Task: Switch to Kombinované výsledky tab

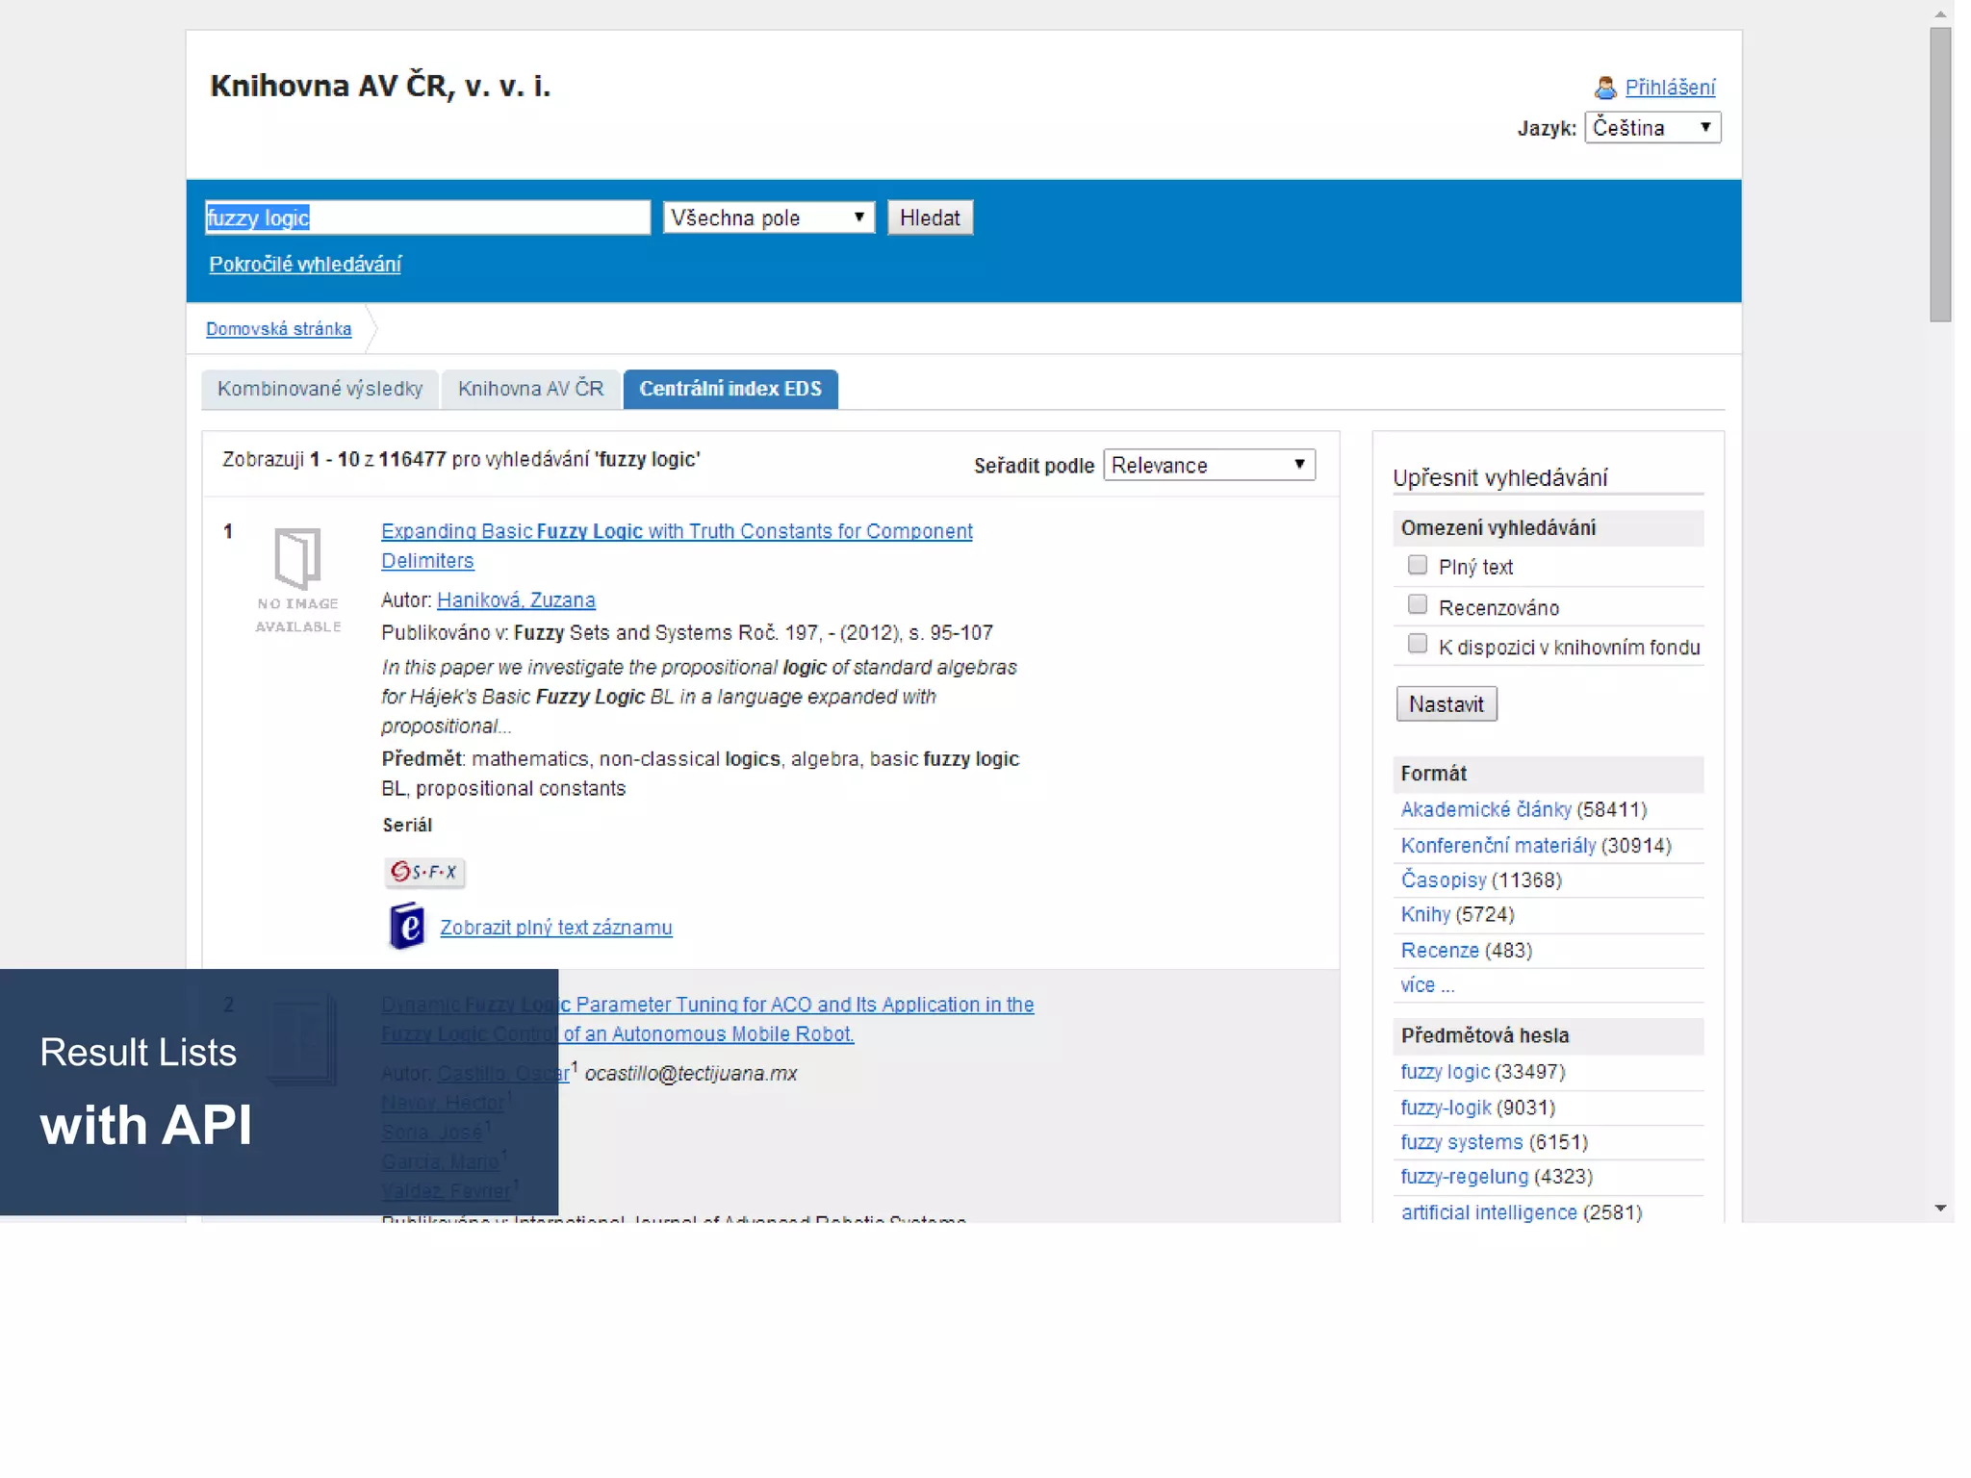Action: pyautogui.click(x=320, y=389)
